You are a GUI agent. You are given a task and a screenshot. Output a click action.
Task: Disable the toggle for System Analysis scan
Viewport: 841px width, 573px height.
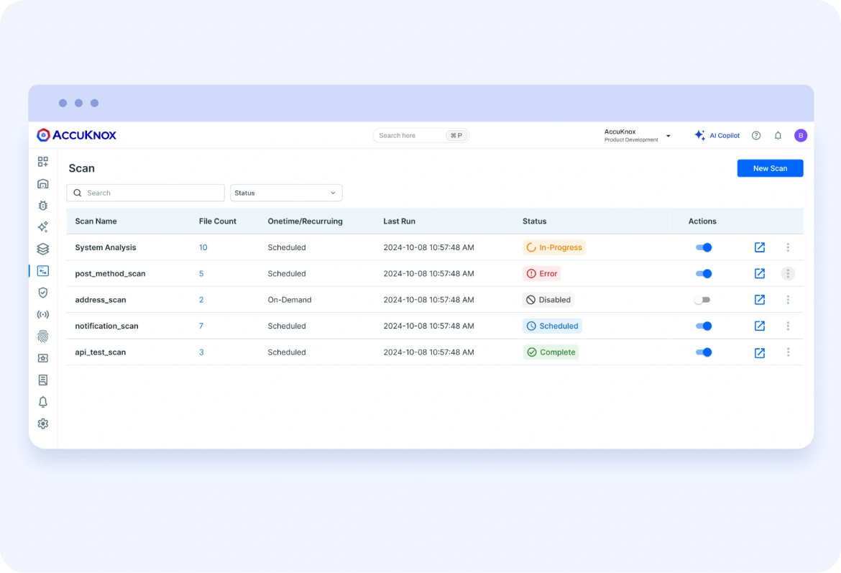703,247
